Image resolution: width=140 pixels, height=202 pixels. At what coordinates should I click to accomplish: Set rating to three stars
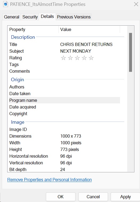[x=77, y=58]
